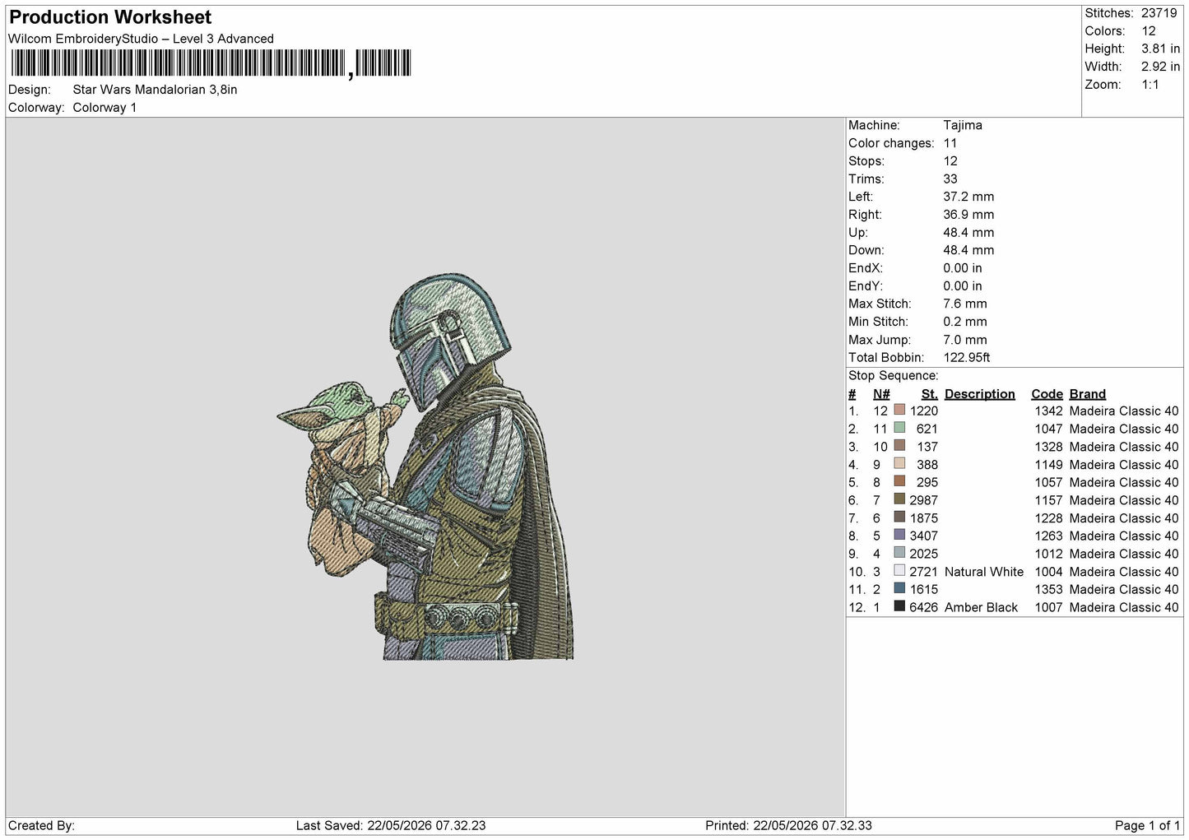Viewport: 1189px width, 840px height.
Task: Select the brown swatch in row 3 (137)
Action: click(x=899, y=446)
